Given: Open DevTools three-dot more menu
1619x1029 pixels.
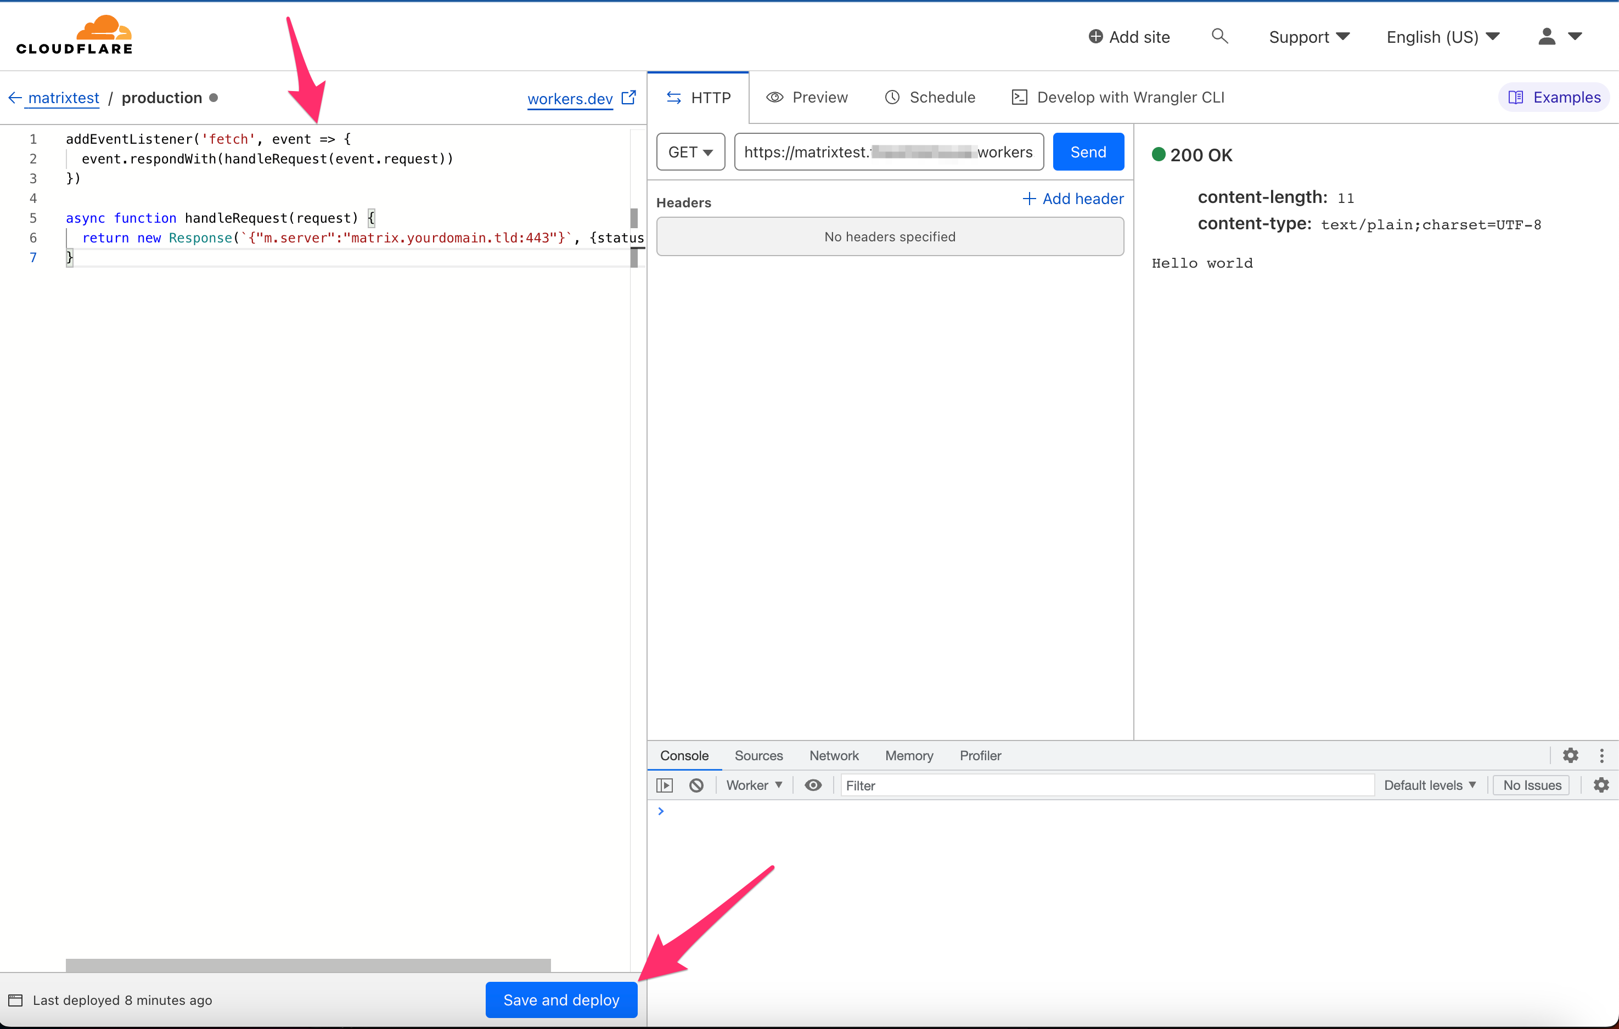Looking at the screenshot, I should pyautogui.click(x=1601, y=755).
